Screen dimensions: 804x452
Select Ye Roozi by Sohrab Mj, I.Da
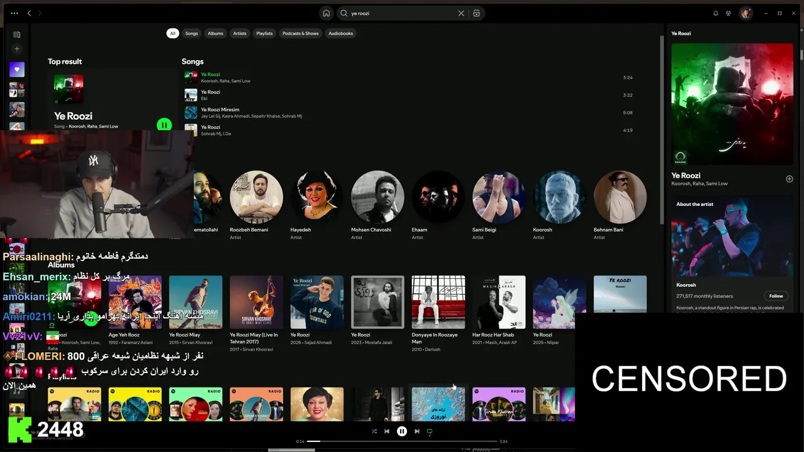[x=408, y=130]
